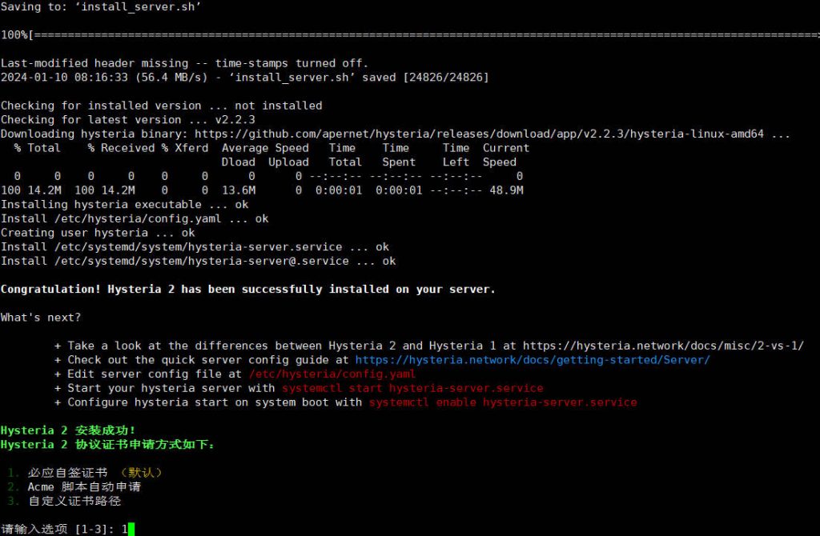Click the green cursor at the input prompt
Image resolution: width=820 pixels, height=536 pixels.
pyautogui.click(x=131, y=530)
